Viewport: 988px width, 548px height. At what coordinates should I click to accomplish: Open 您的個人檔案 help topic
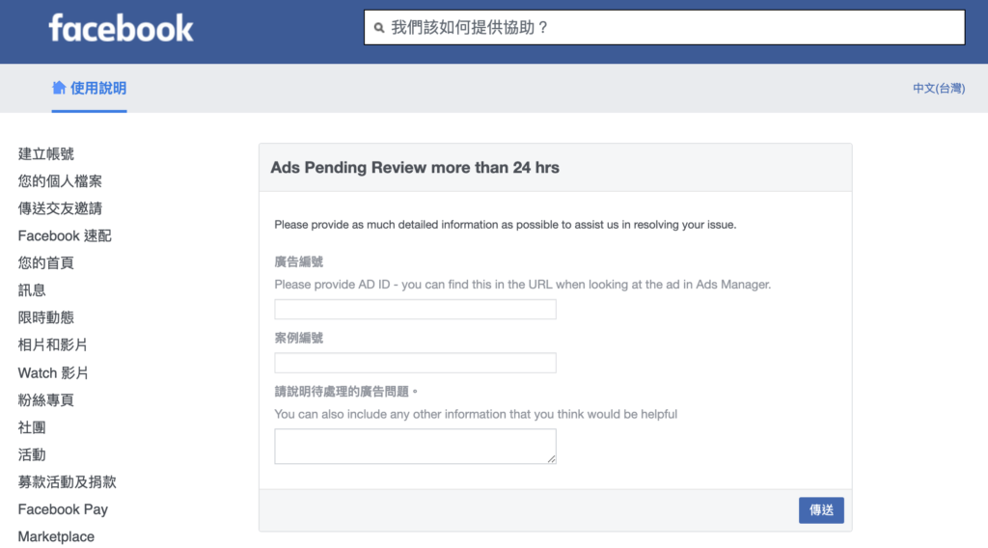(x=60, y=181)
